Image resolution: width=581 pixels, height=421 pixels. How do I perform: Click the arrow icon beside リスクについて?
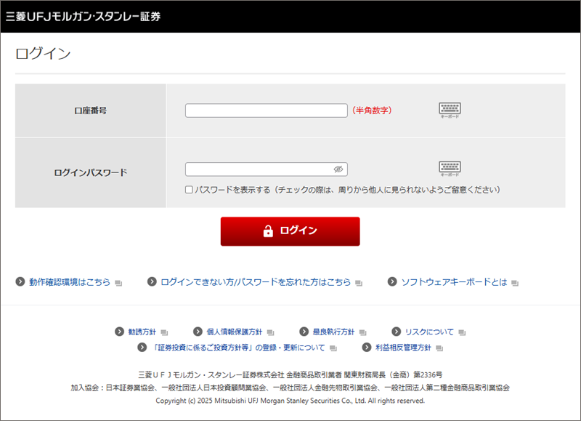397,332
